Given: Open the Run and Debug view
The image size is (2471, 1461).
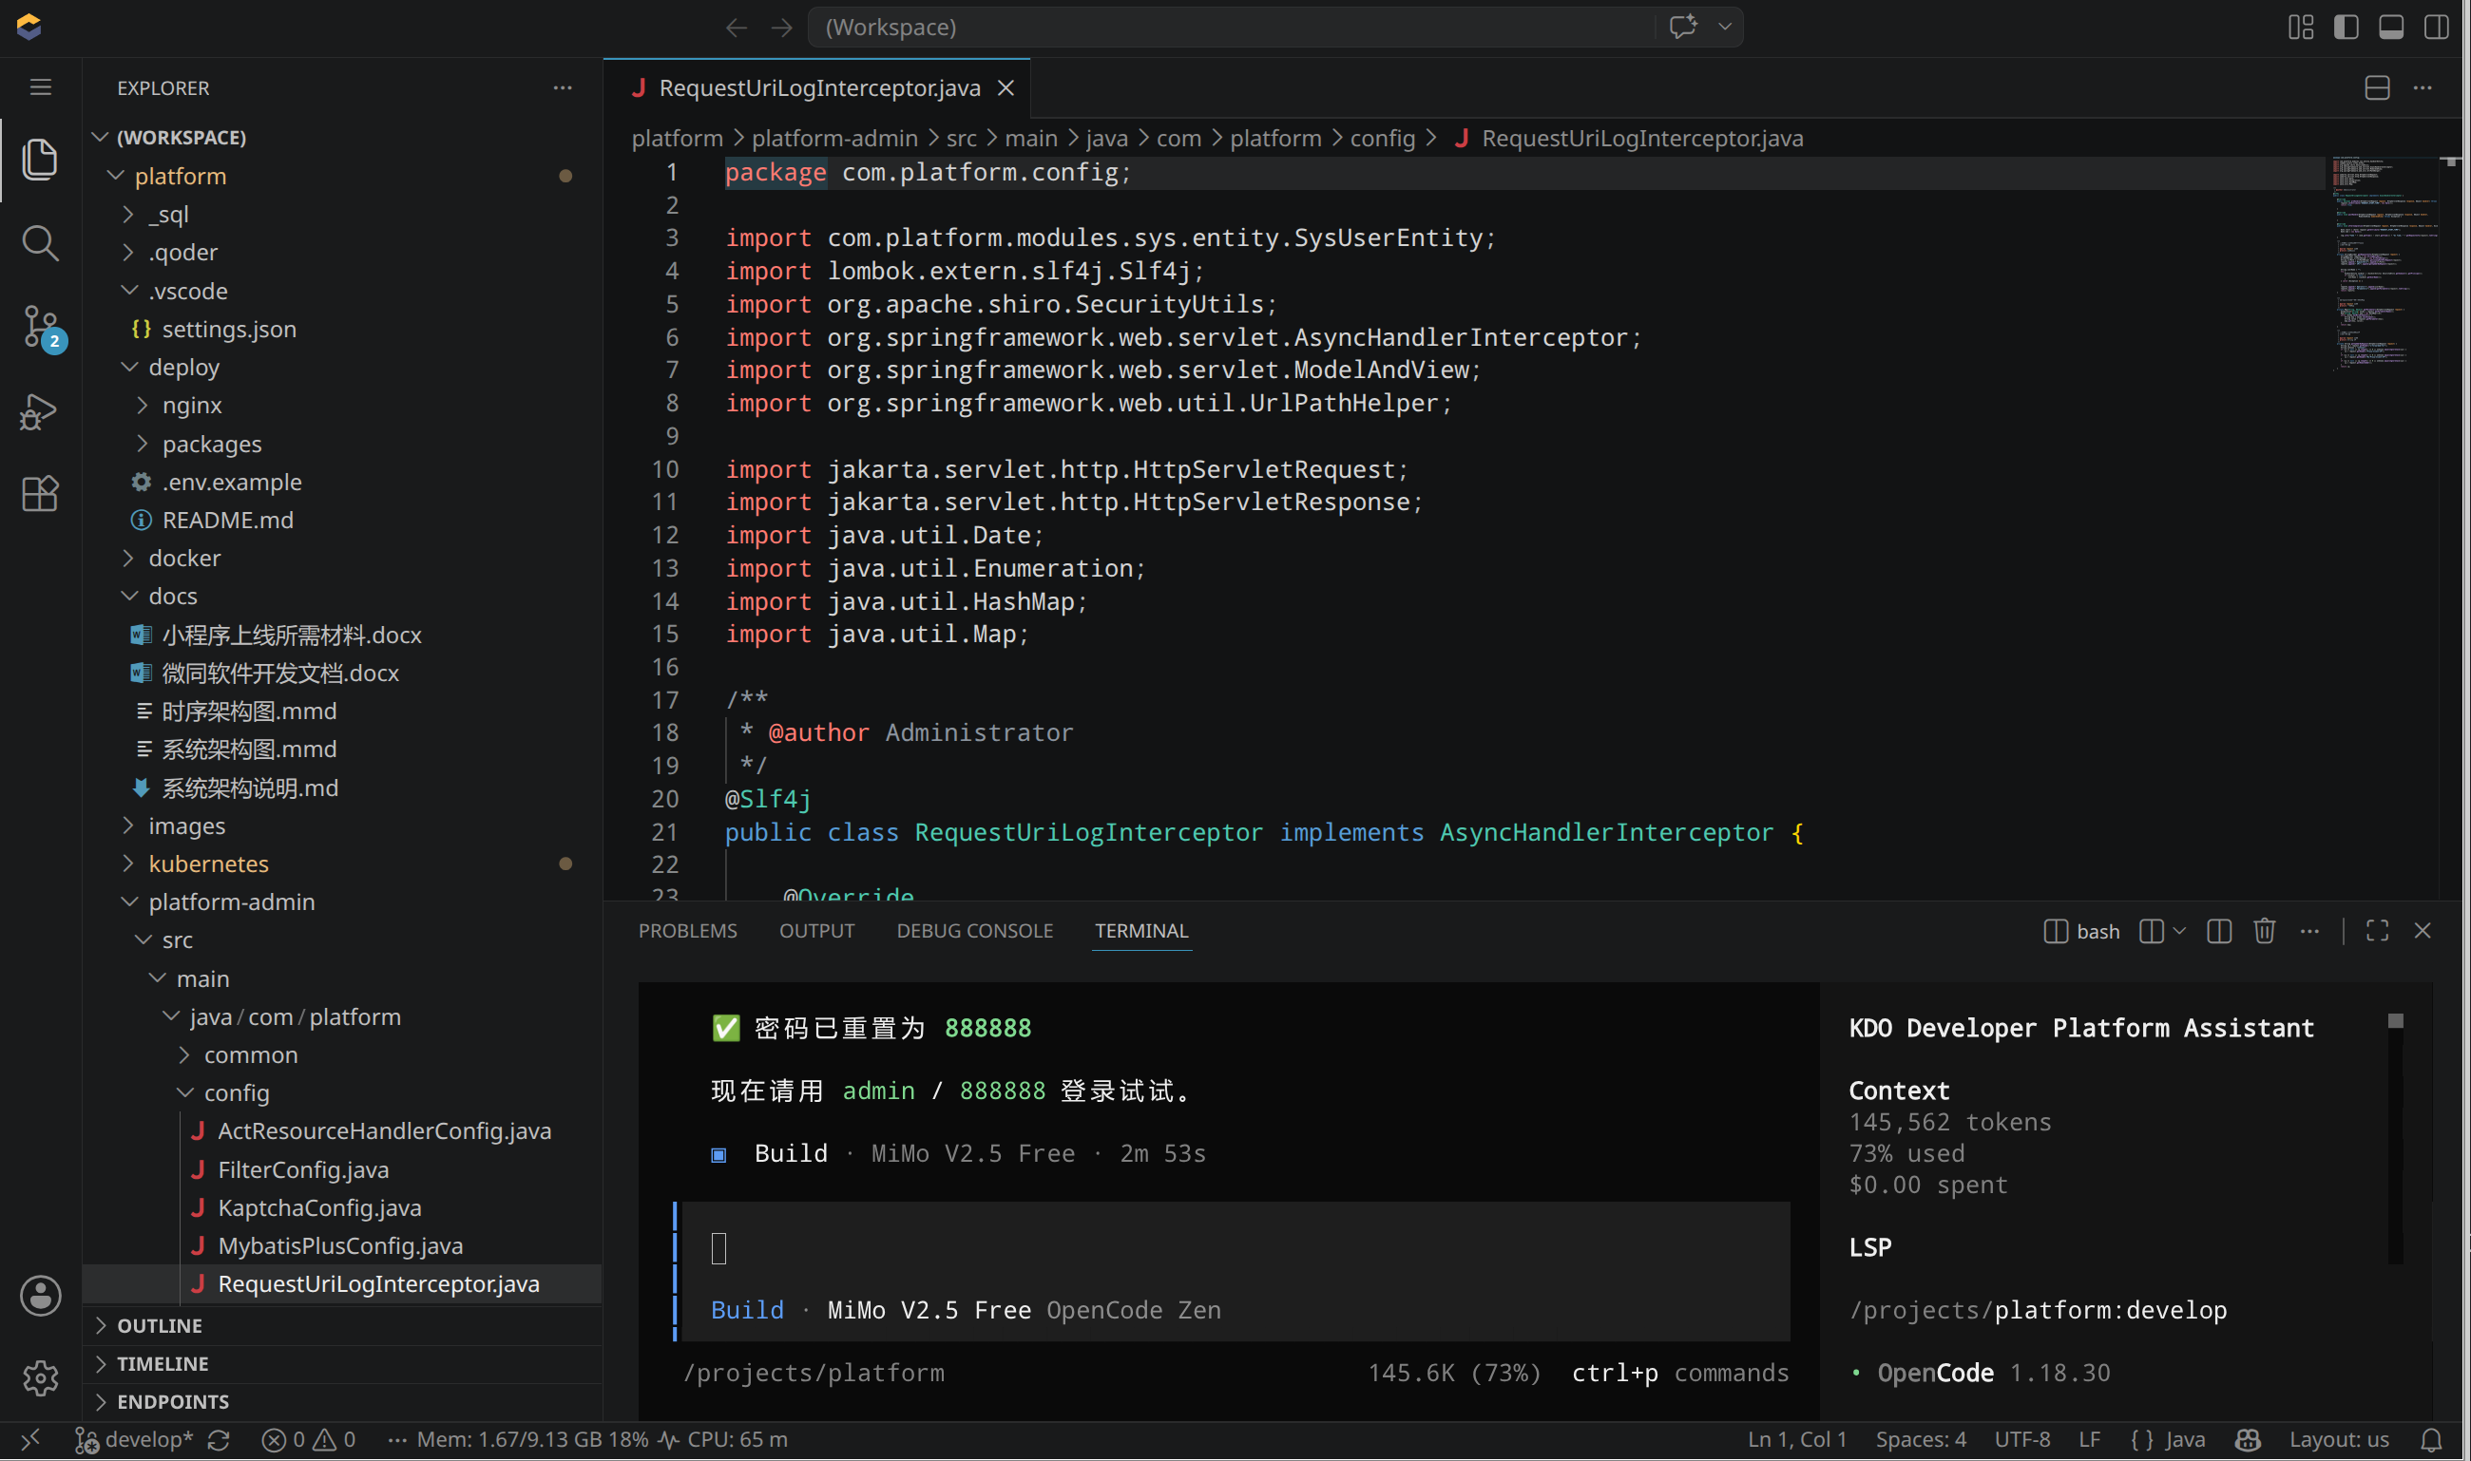Looking at the screenshot, I should 40,410.
